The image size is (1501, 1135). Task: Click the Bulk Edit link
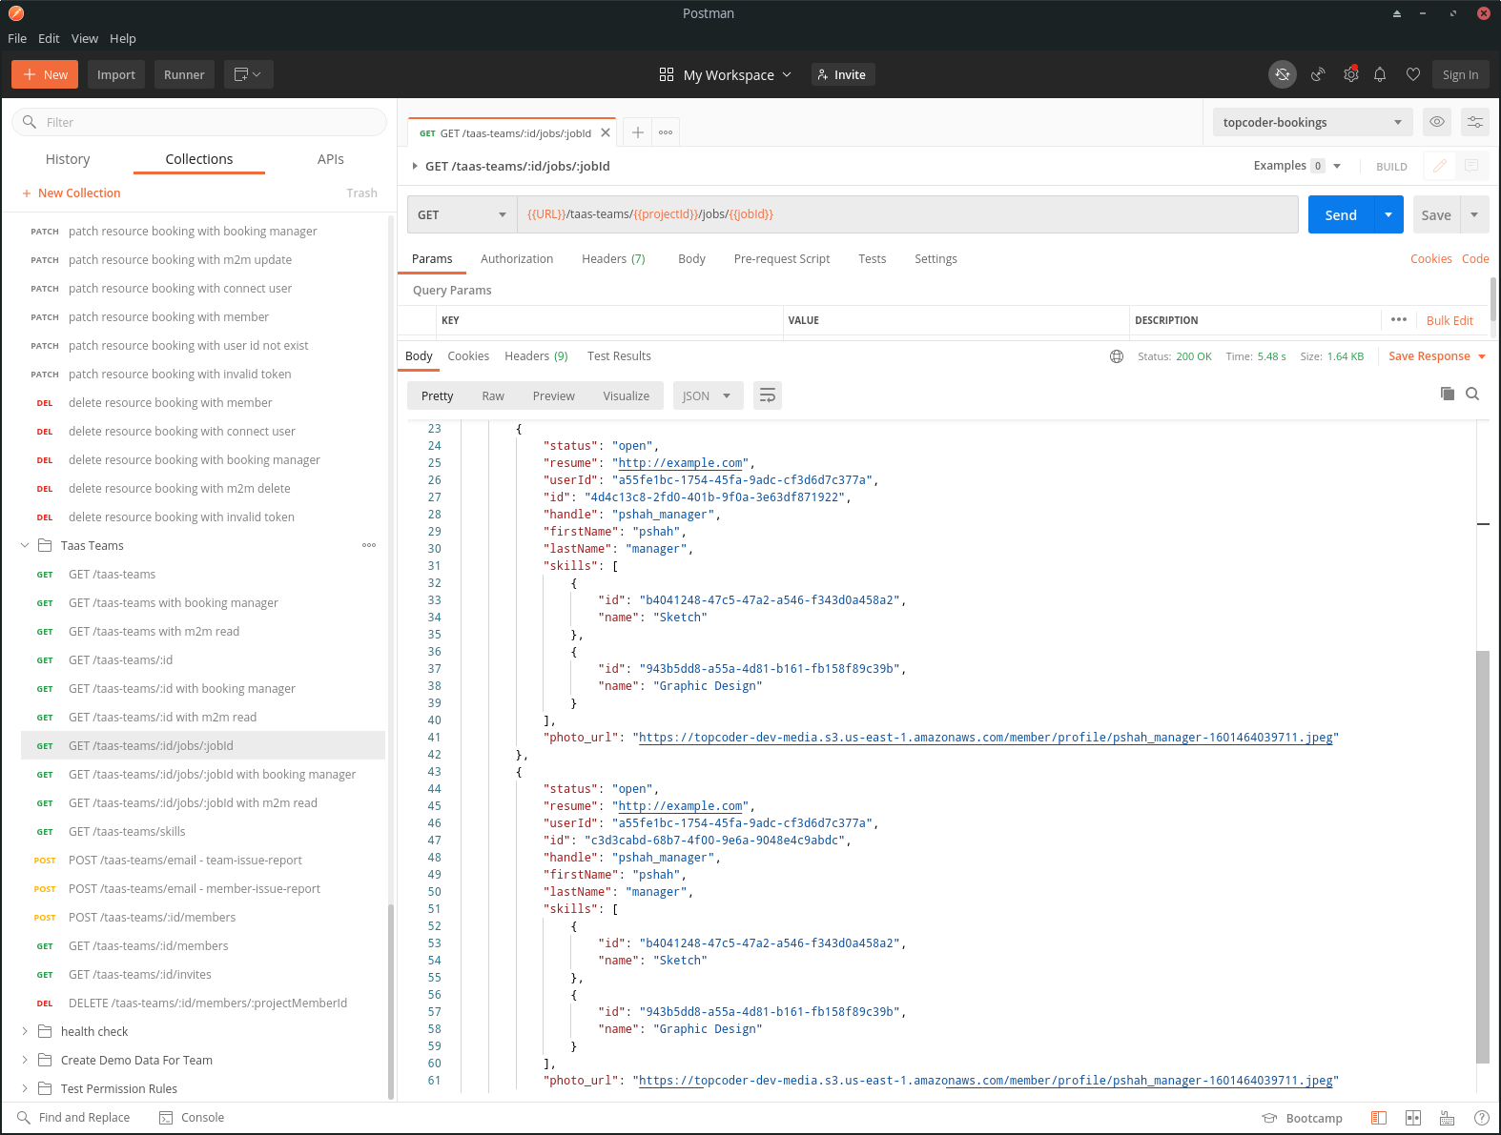coord(1450,320)
